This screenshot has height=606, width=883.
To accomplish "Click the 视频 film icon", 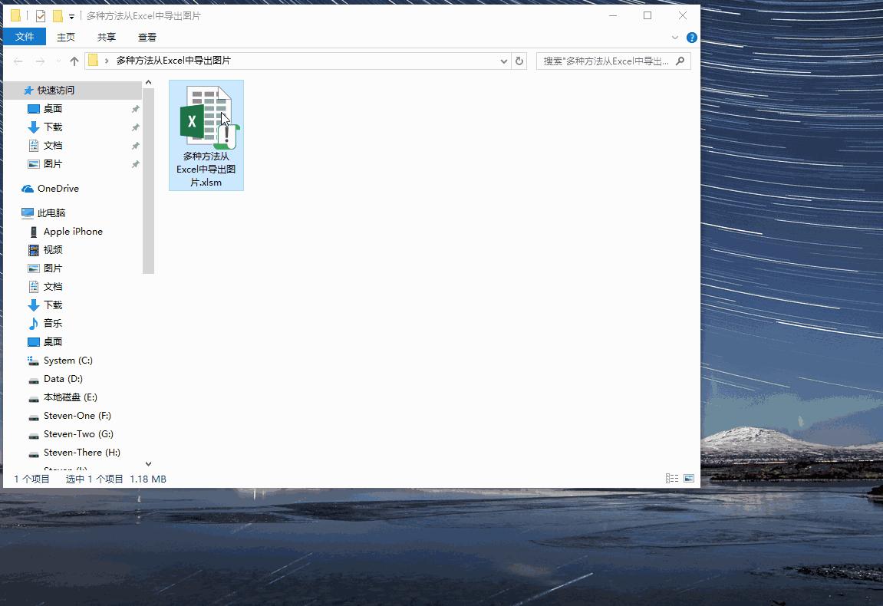I will [34, 249].
